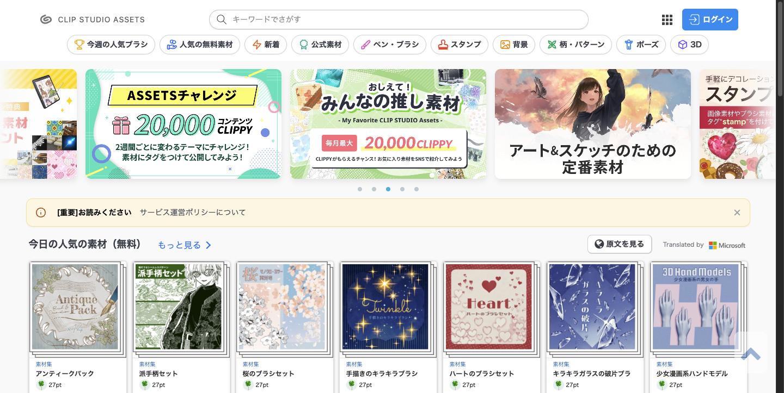Click 手描きのキラキラブラシ title text
Screen dimensions: 784x393
pyautogui.click(x=382, y=373)
